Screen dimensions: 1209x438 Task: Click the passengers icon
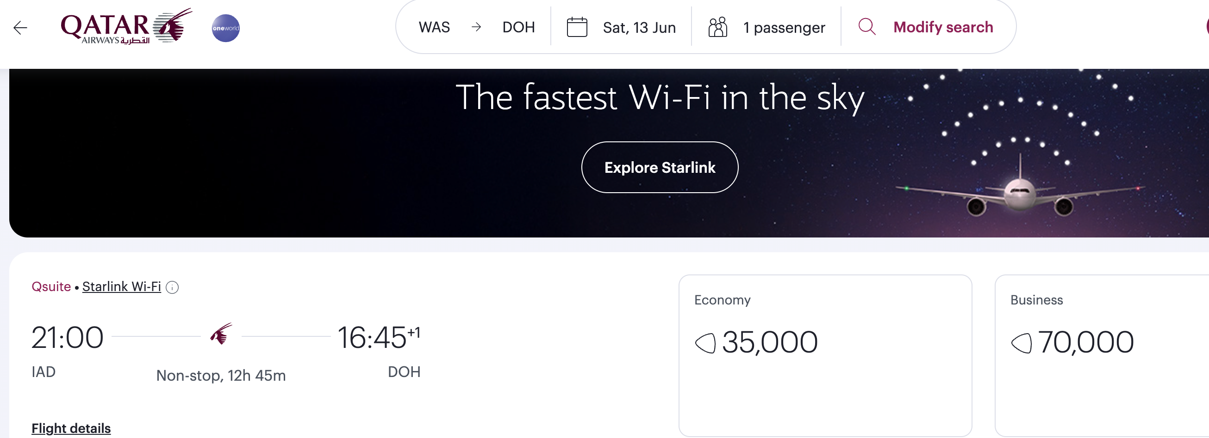717,27
